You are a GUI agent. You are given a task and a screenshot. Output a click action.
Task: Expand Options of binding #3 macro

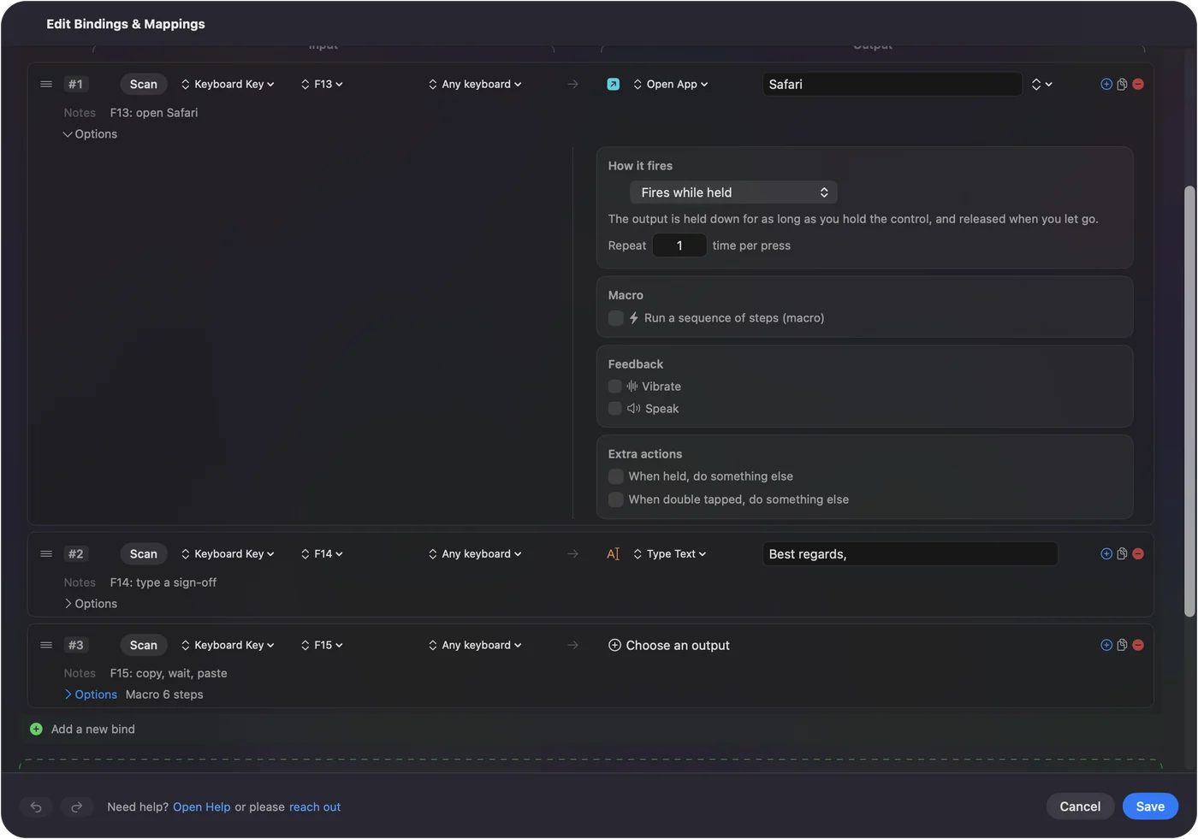click(x=90, y=694)
